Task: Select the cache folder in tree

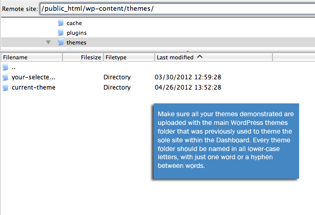Action: pyautogui.click(x=74, y=23)
